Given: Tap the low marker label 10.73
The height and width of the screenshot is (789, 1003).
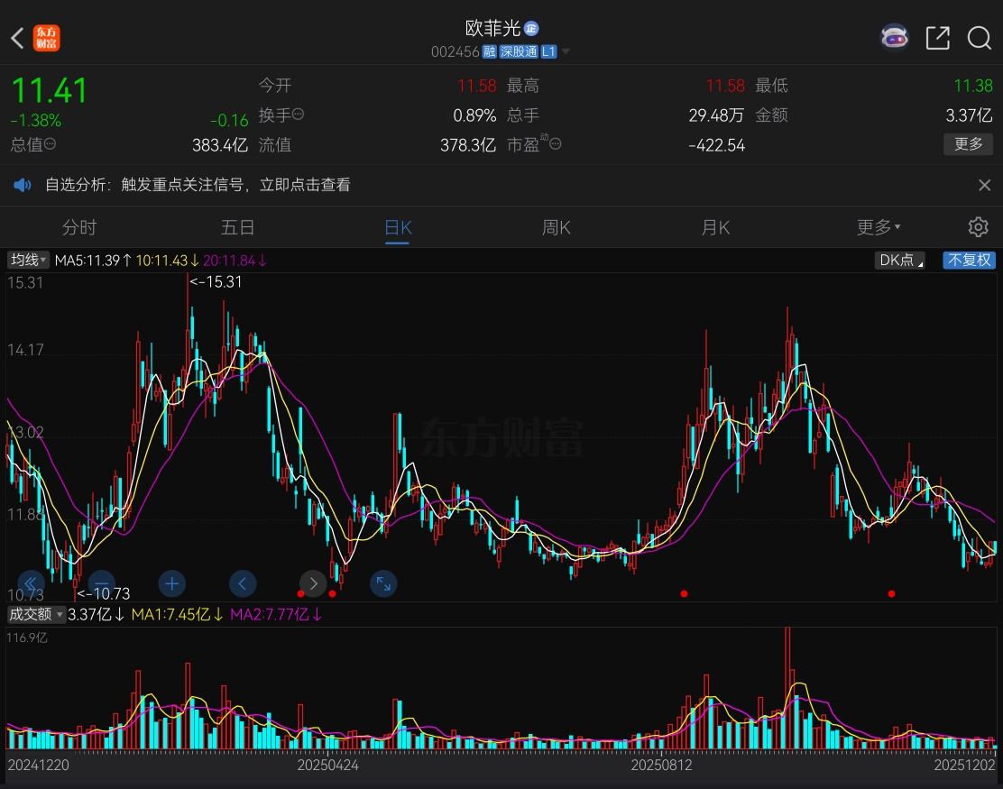Looking at the screenshot, I should pyautogui.click(x=104, y=594).
